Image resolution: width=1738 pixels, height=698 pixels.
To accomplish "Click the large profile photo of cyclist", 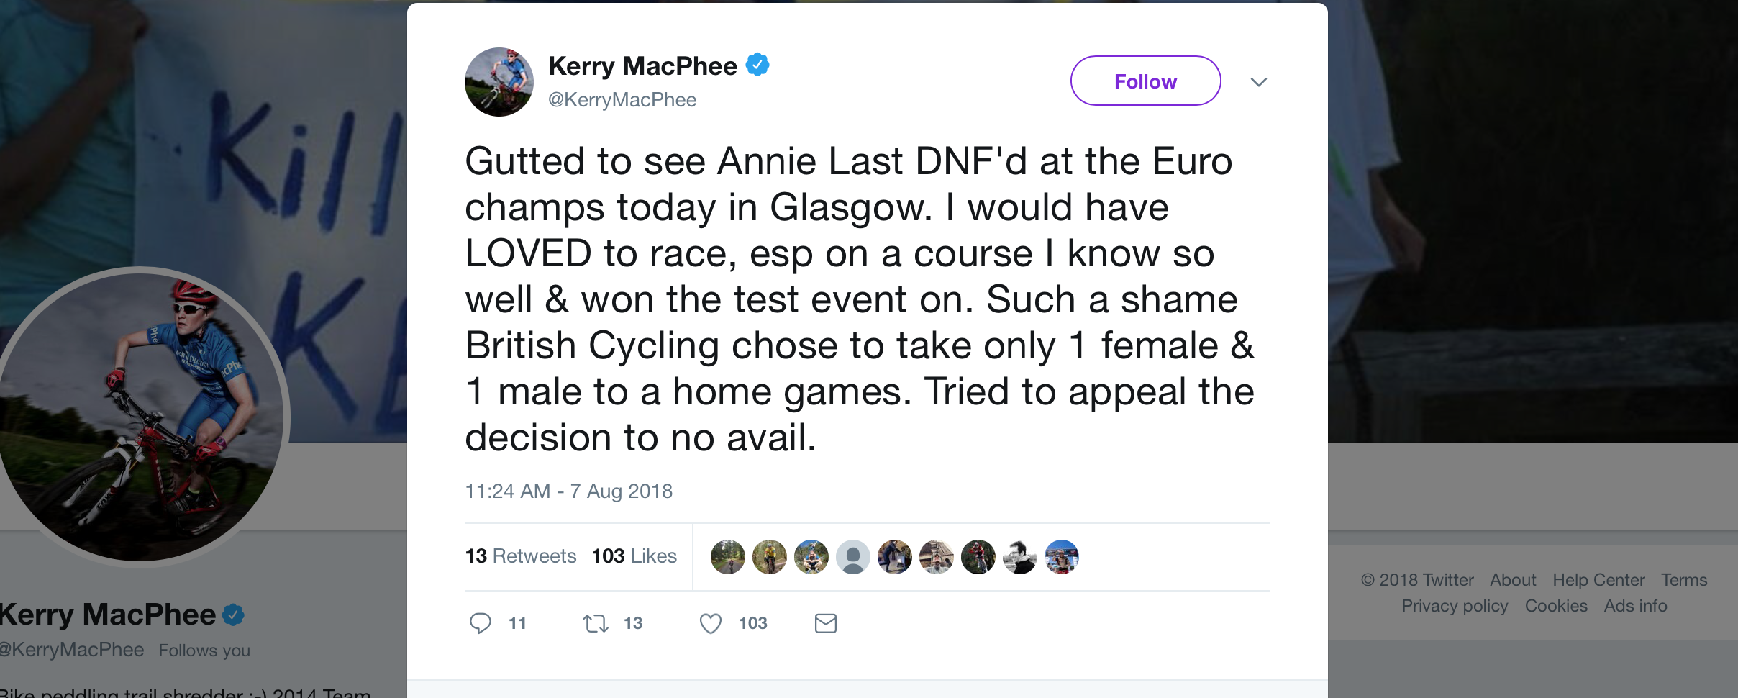I will (x=141, y=417).
